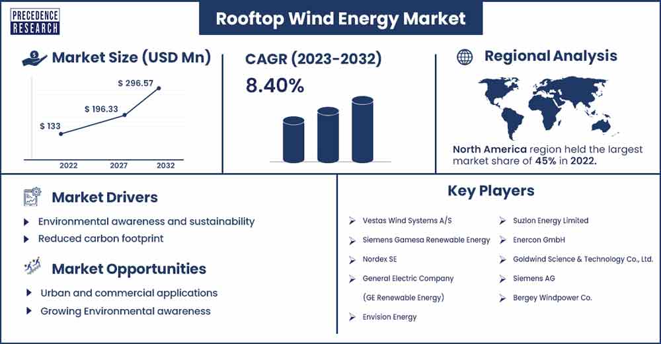
Task: Click triangle bullet before Reduced carbon footprint
Action: [26, 239]
